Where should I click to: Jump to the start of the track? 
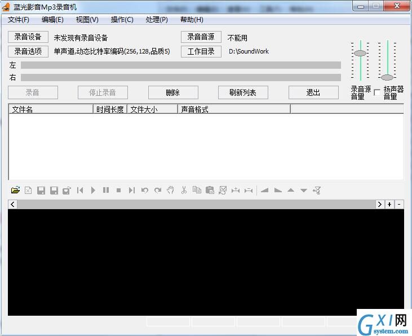tap(80, 190)
